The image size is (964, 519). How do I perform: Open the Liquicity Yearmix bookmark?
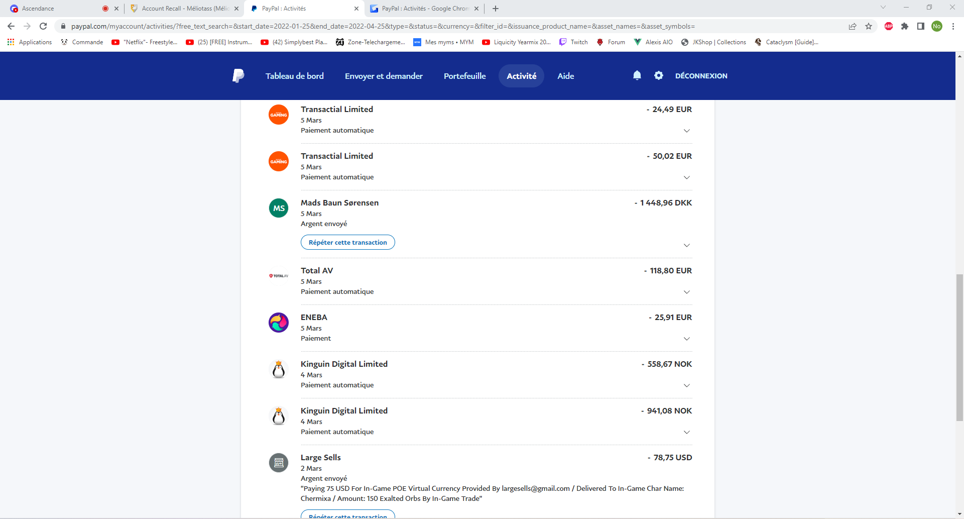517,42
